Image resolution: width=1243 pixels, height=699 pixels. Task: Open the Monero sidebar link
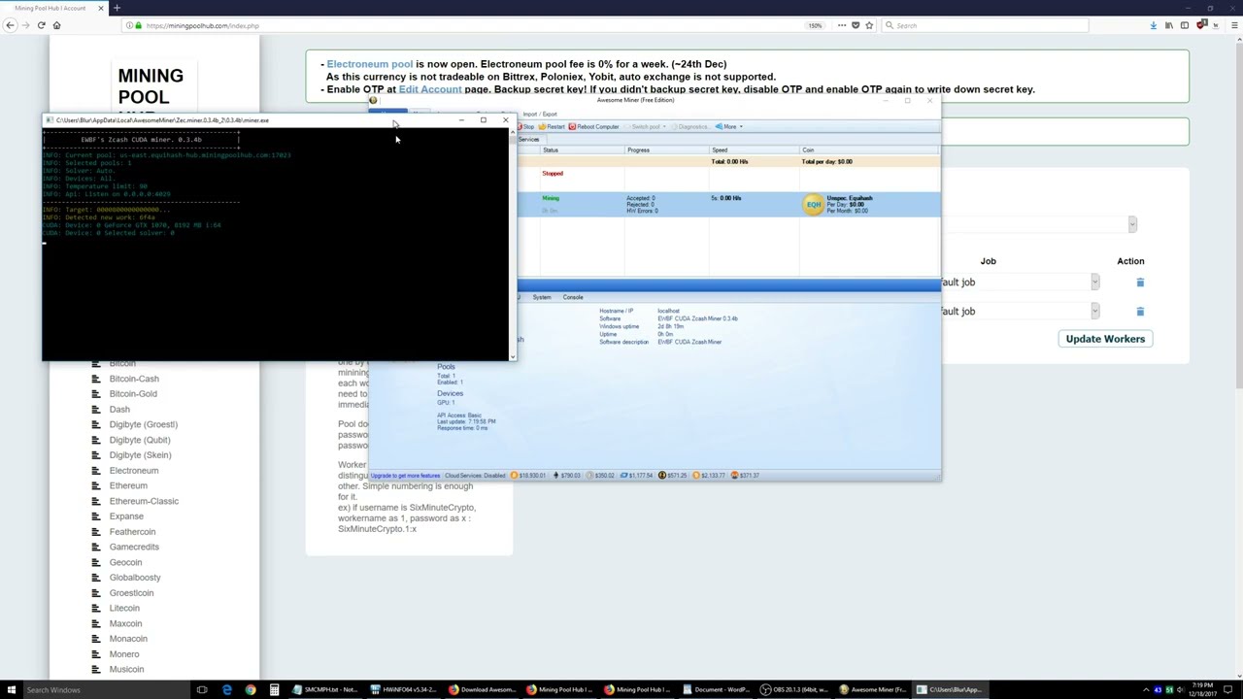[124, 654]
